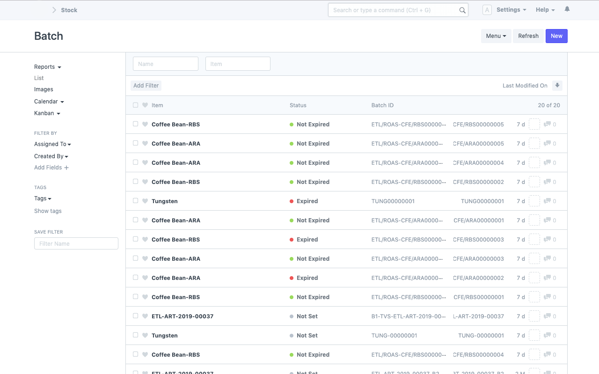The height and width of the screenshot is (374, 599).
Task: Toggle sort direction arrow button
Action: (557, 85)
